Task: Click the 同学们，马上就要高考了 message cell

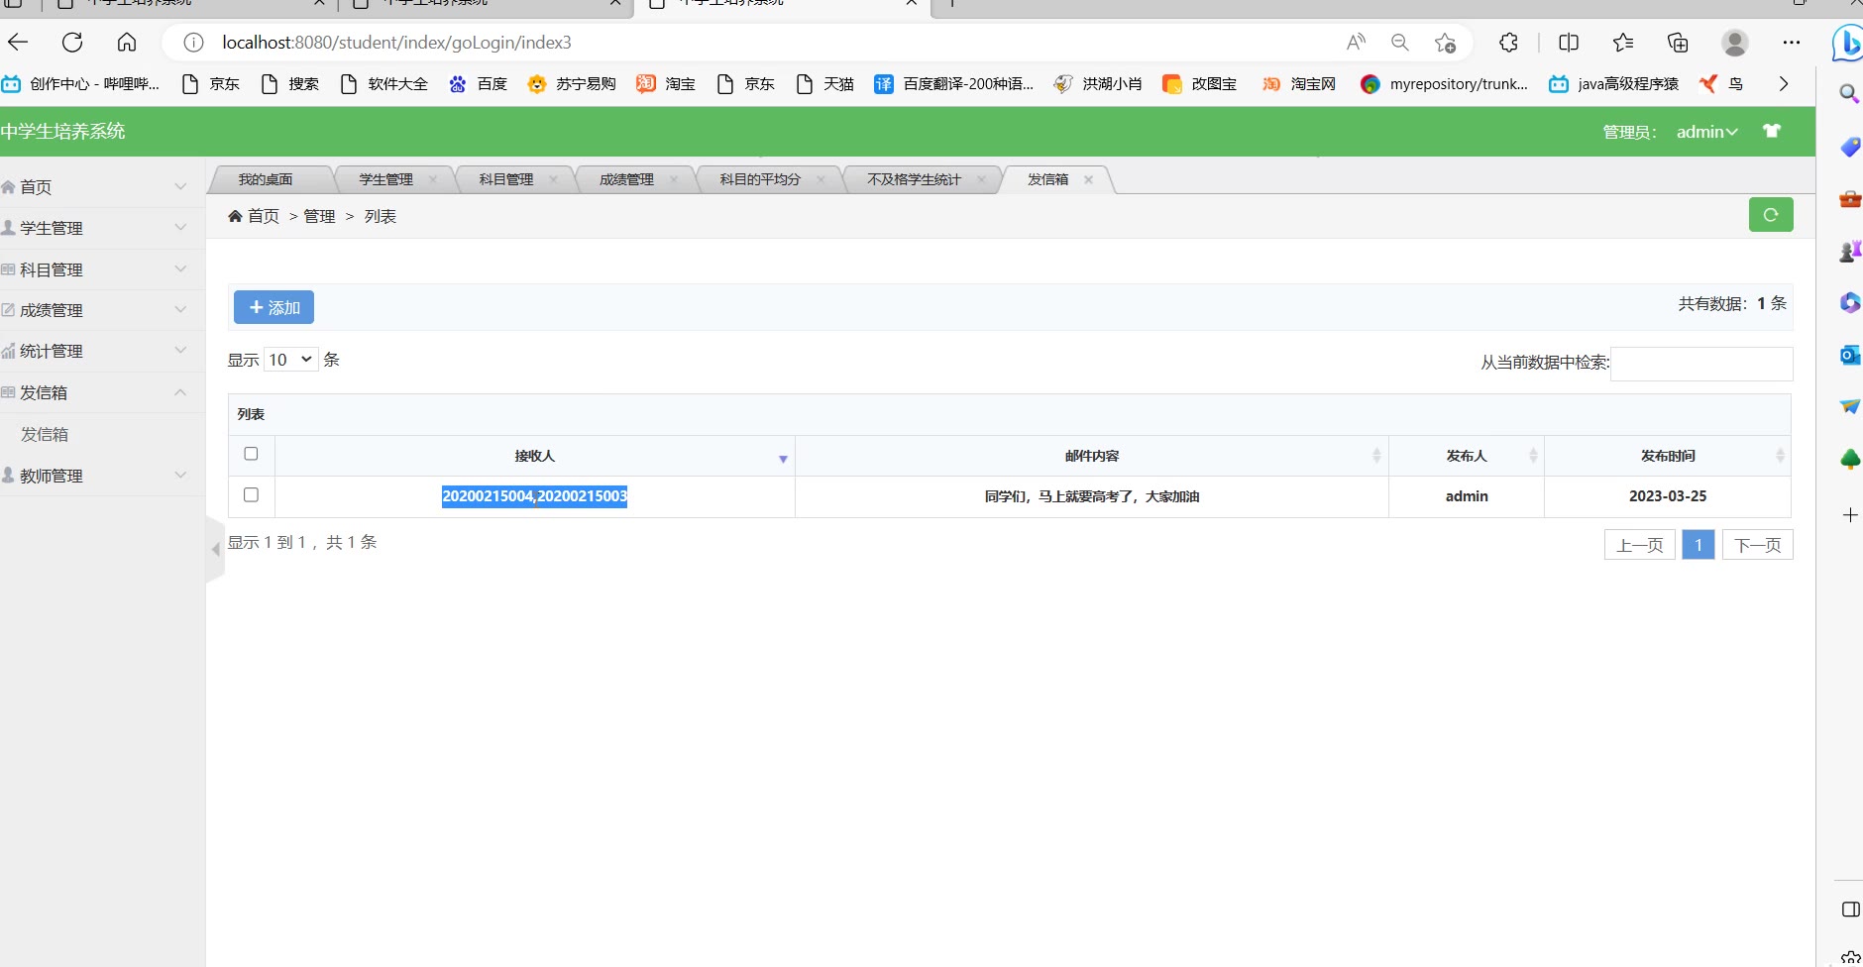Action: 1092,496
